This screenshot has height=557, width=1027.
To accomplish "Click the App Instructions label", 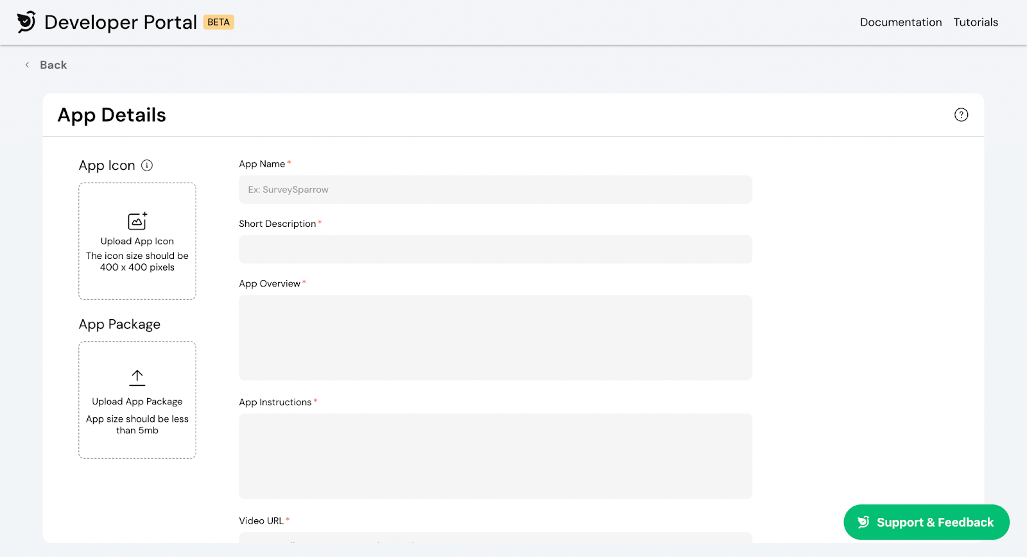I will pos(275,402).
